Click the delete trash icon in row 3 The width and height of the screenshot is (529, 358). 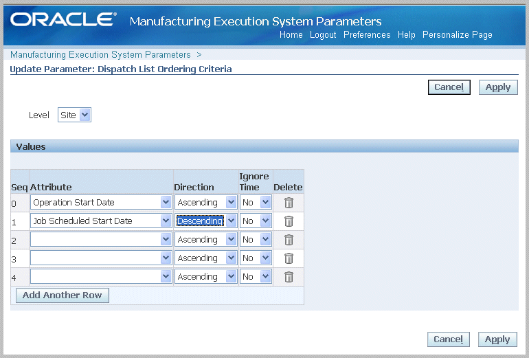[x=289, y=258]
